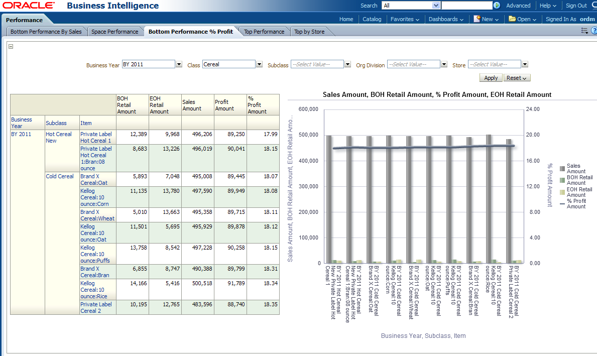Viewport: 597px width, 356px height.
Task: Click into the search text field
Action: coord(466,6)
